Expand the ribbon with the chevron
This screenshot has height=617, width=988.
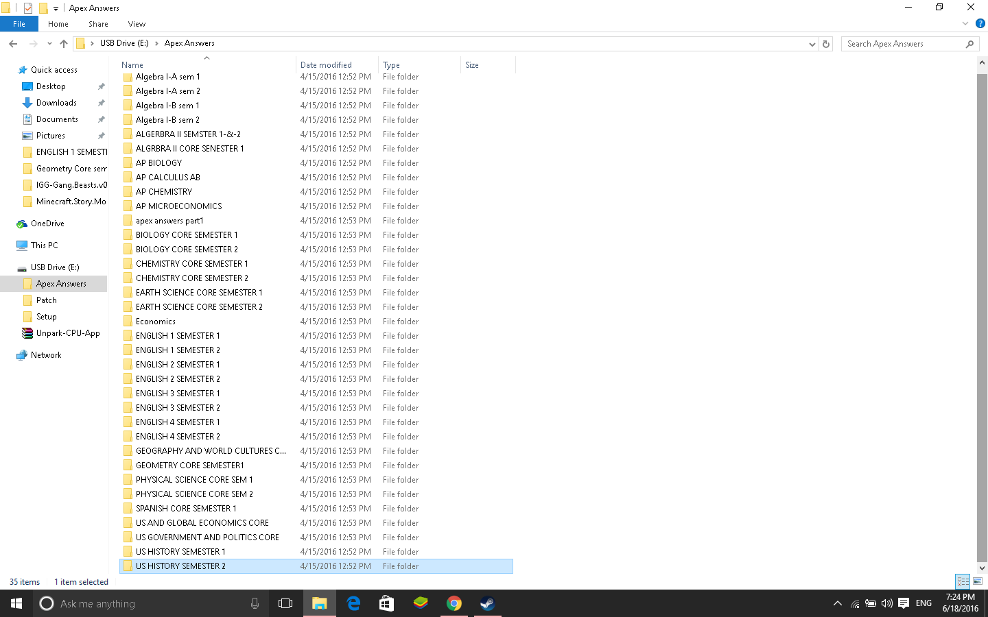click(x=965, y=24)
